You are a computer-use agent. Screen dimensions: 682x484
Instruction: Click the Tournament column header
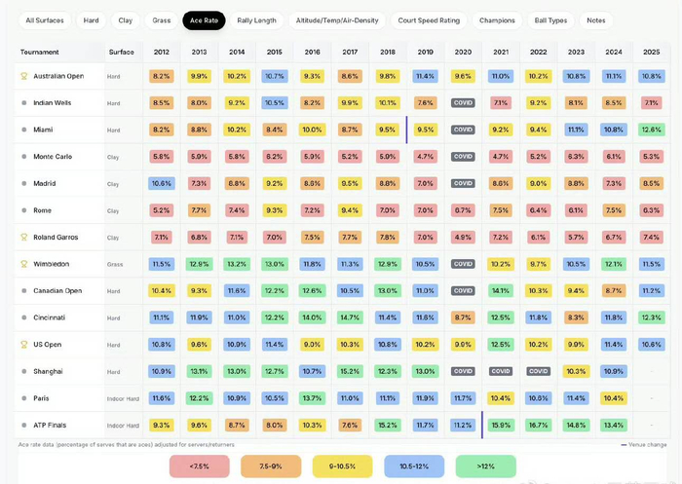click(x=40, y=53)
